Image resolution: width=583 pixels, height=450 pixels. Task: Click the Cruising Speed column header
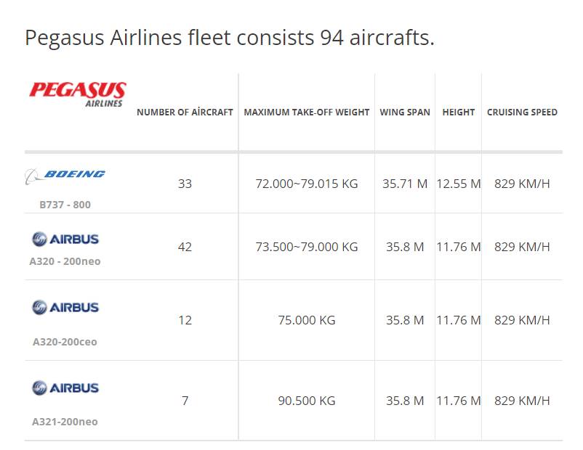(522, 112)
